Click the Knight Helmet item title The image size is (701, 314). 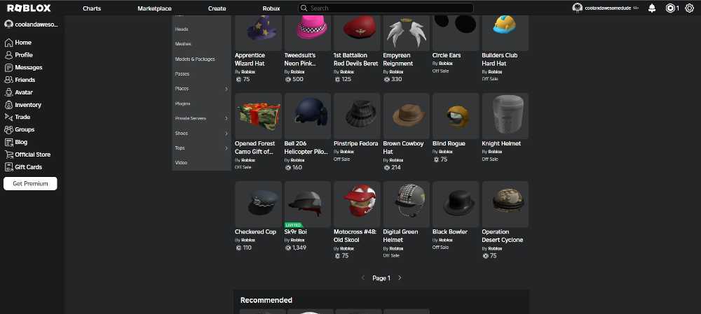coord(501,143)
